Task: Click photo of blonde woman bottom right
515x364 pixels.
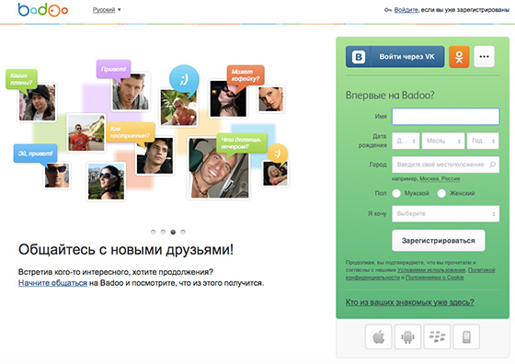Action: click(x=275, y=174)
